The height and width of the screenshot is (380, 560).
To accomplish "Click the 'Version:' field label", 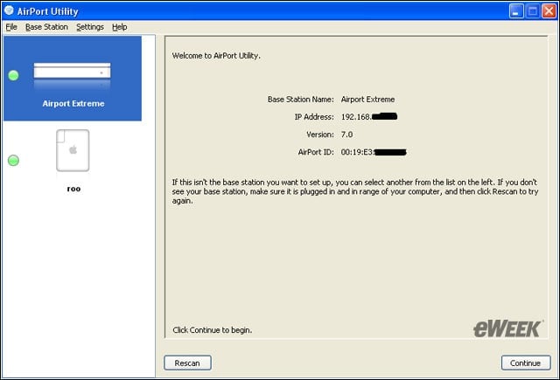I will [x=320, y=135].
